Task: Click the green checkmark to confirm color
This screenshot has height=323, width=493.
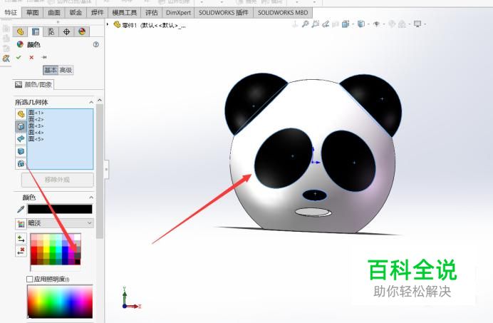Action: pos(19,57)
